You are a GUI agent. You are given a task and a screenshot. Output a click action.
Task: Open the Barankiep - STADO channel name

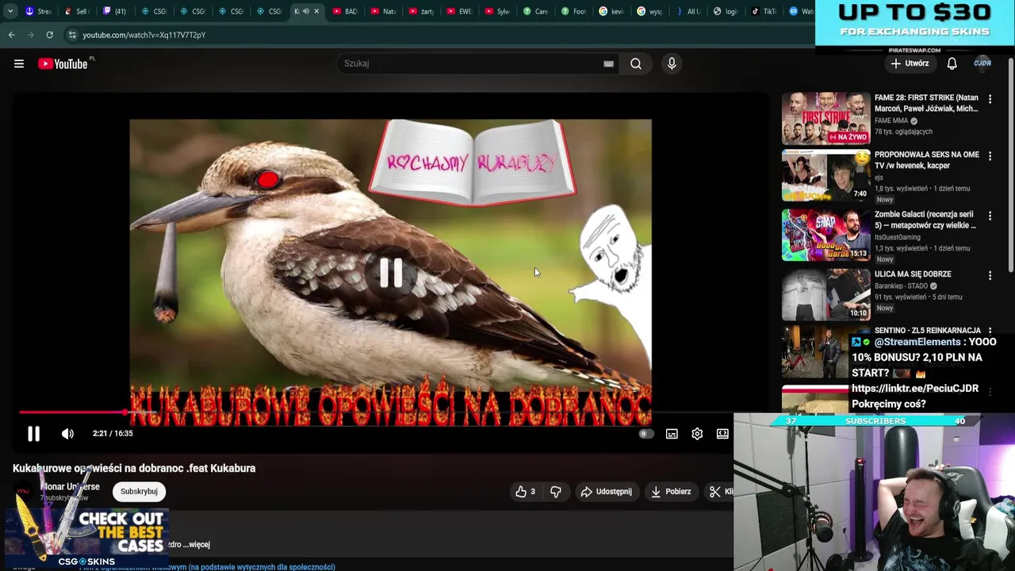(902, 285)
